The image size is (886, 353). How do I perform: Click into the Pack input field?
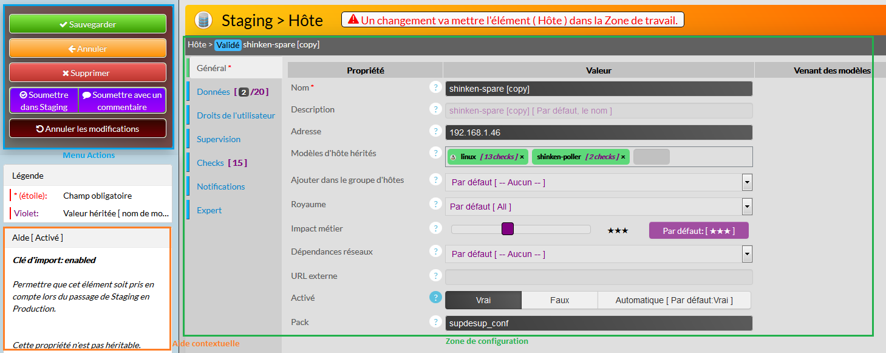coord(598,323)
